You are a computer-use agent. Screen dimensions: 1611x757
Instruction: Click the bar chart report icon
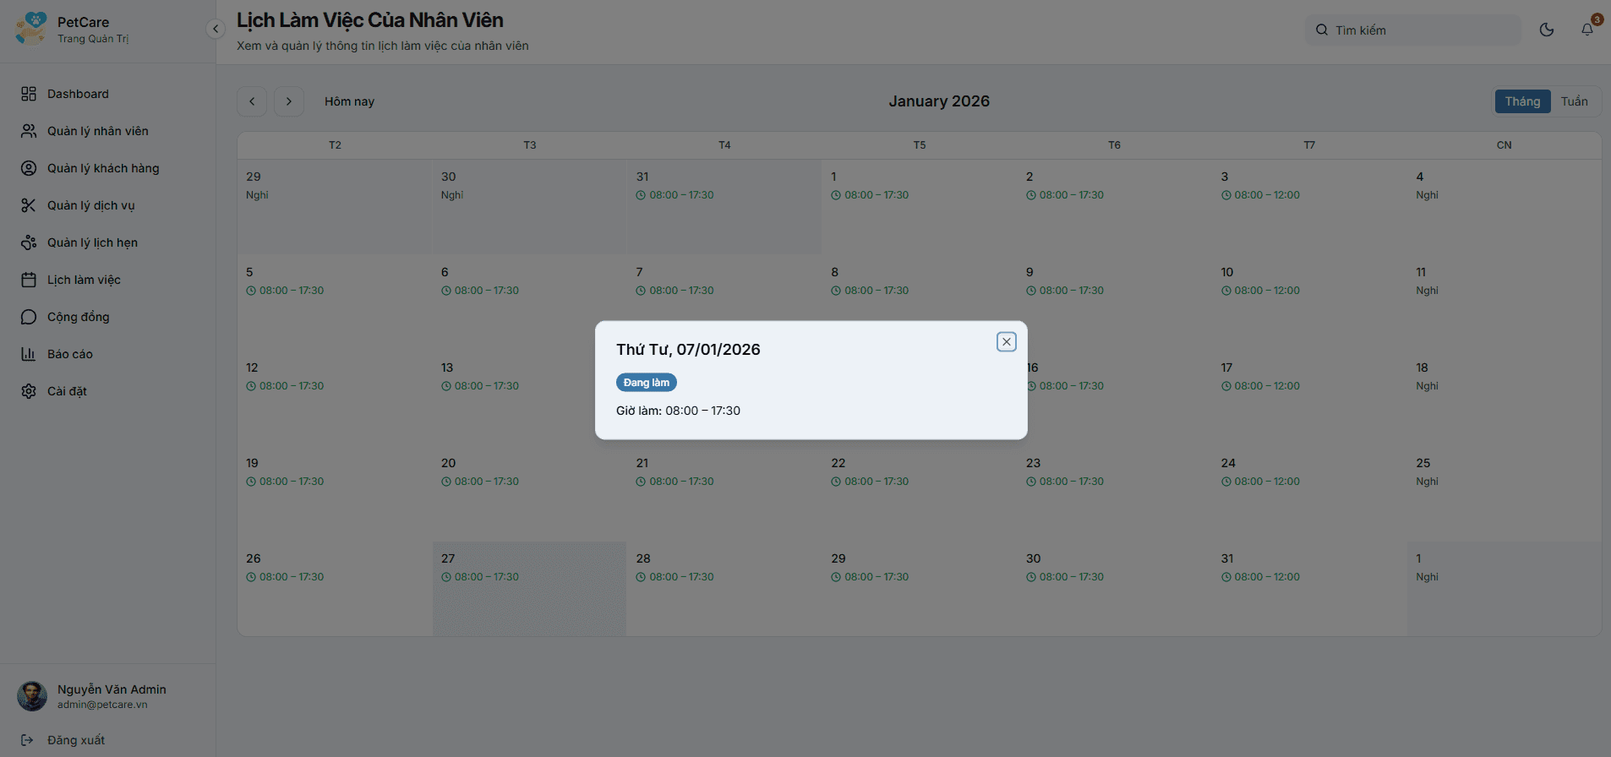pos(29,354)
